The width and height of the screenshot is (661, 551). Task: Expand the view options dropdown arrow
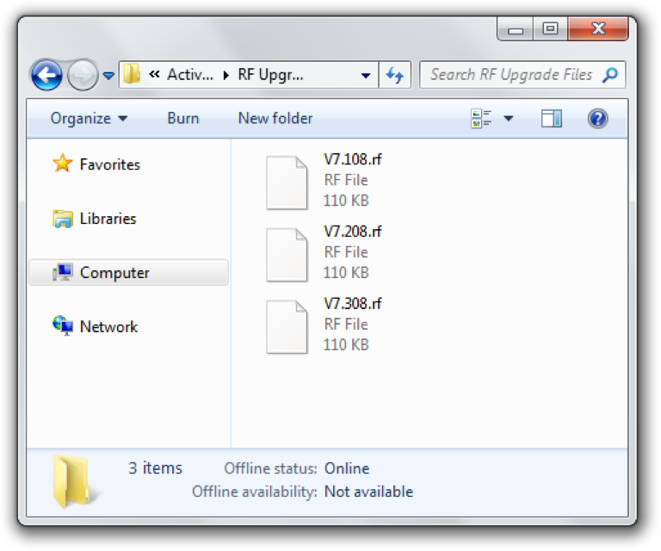[508, 119]
